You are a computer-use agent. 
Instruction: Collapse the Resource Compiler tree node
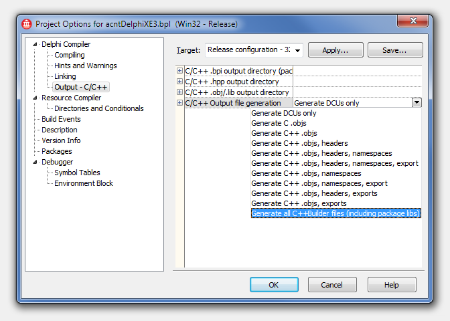(35, 98)
